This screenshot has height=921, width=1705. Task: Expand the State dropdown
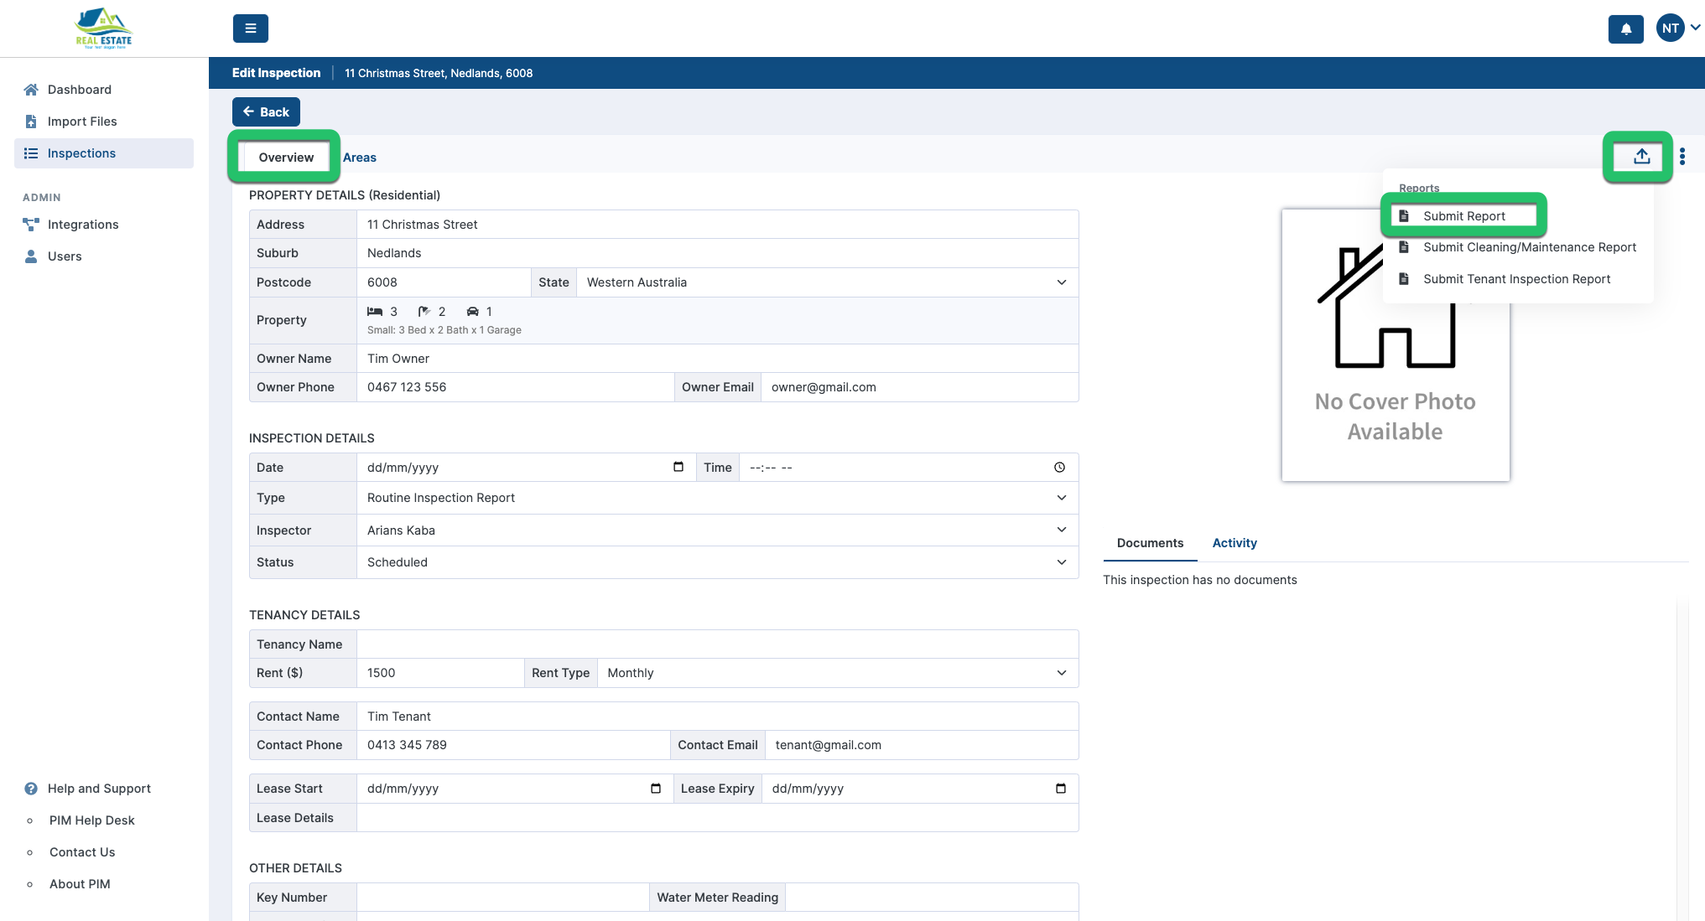tap(826, 282)
